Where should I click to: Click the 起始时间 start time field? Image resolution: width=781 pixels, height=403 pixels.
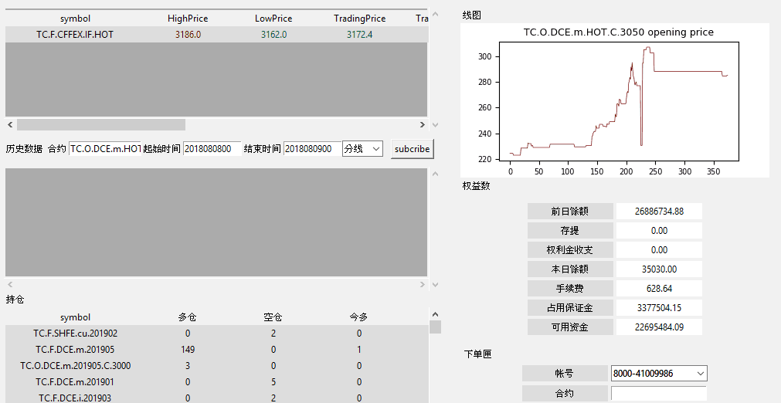(212, 148)
